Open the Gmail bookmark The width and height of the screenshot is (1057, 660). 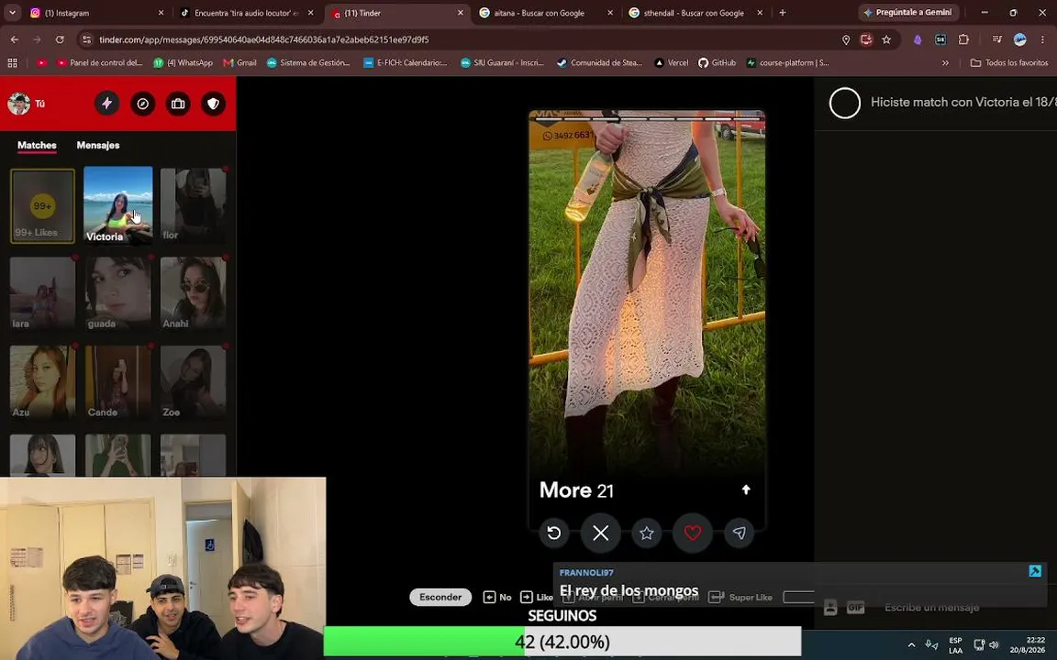click(x=240, y=62)
